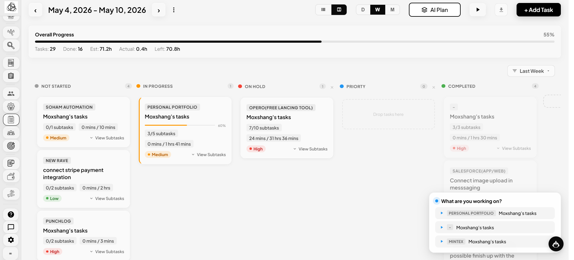The image size is (574, 260).
Task: Open the help question mark icon
Action: coord(11,214)
